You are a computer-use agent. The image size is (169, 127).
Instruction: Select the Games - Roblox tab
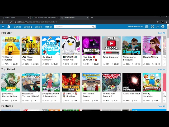74,17
